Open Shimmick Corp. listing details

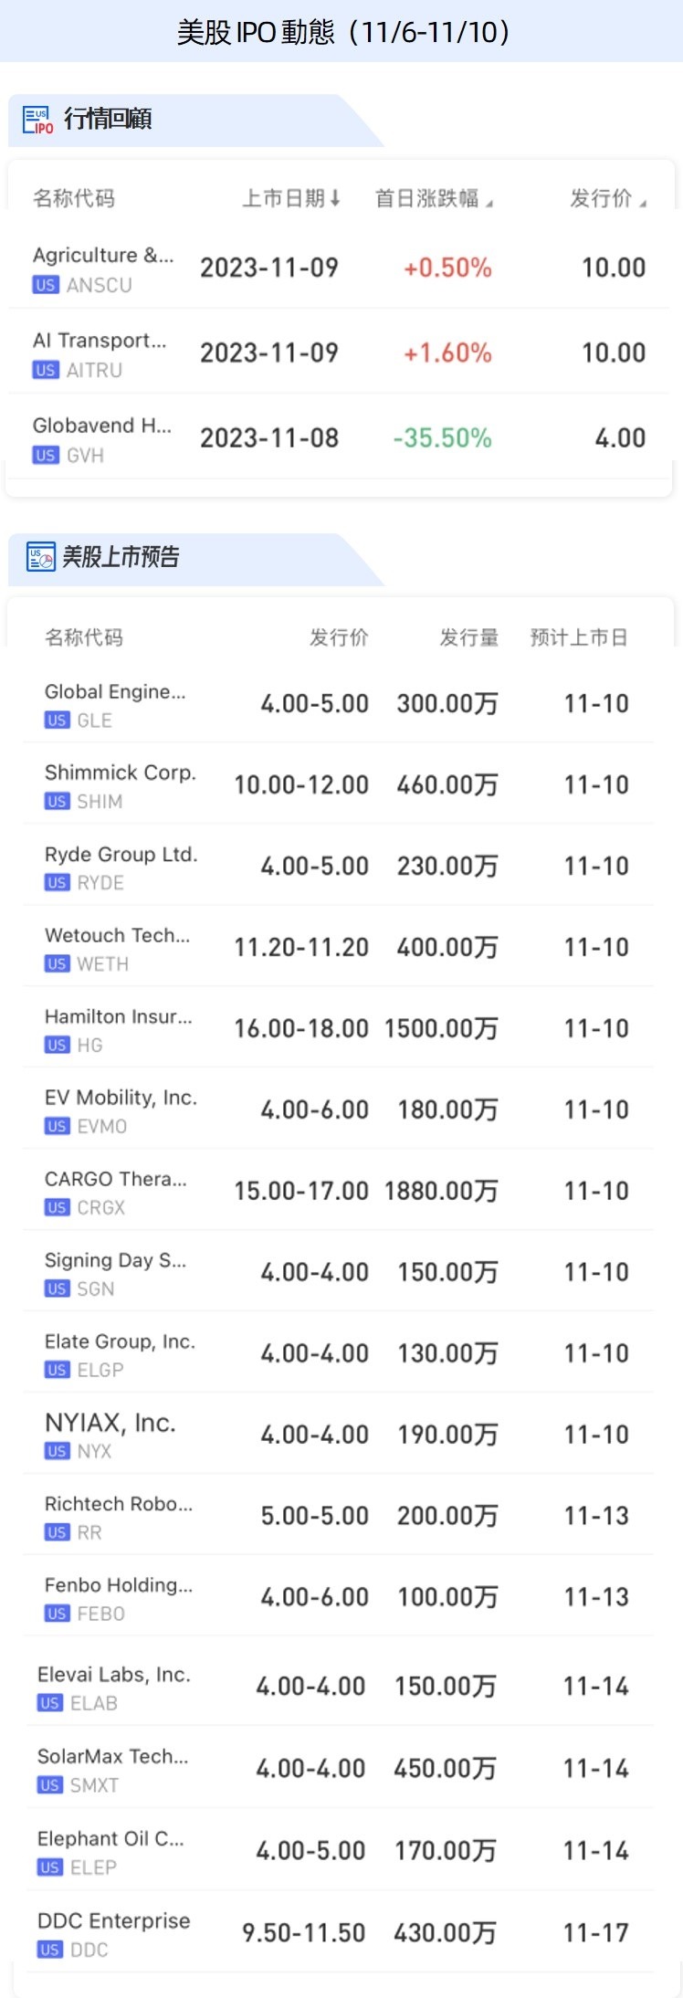coord(338,784)
